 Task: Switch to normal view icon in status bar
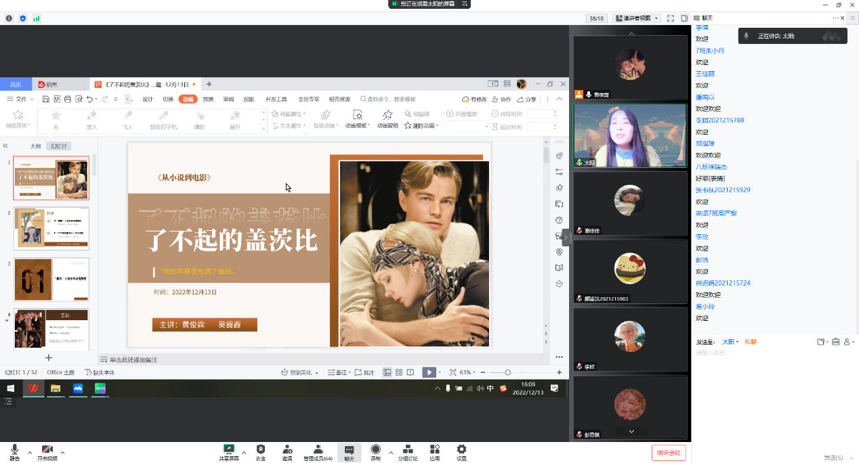(x=387, y=372)
